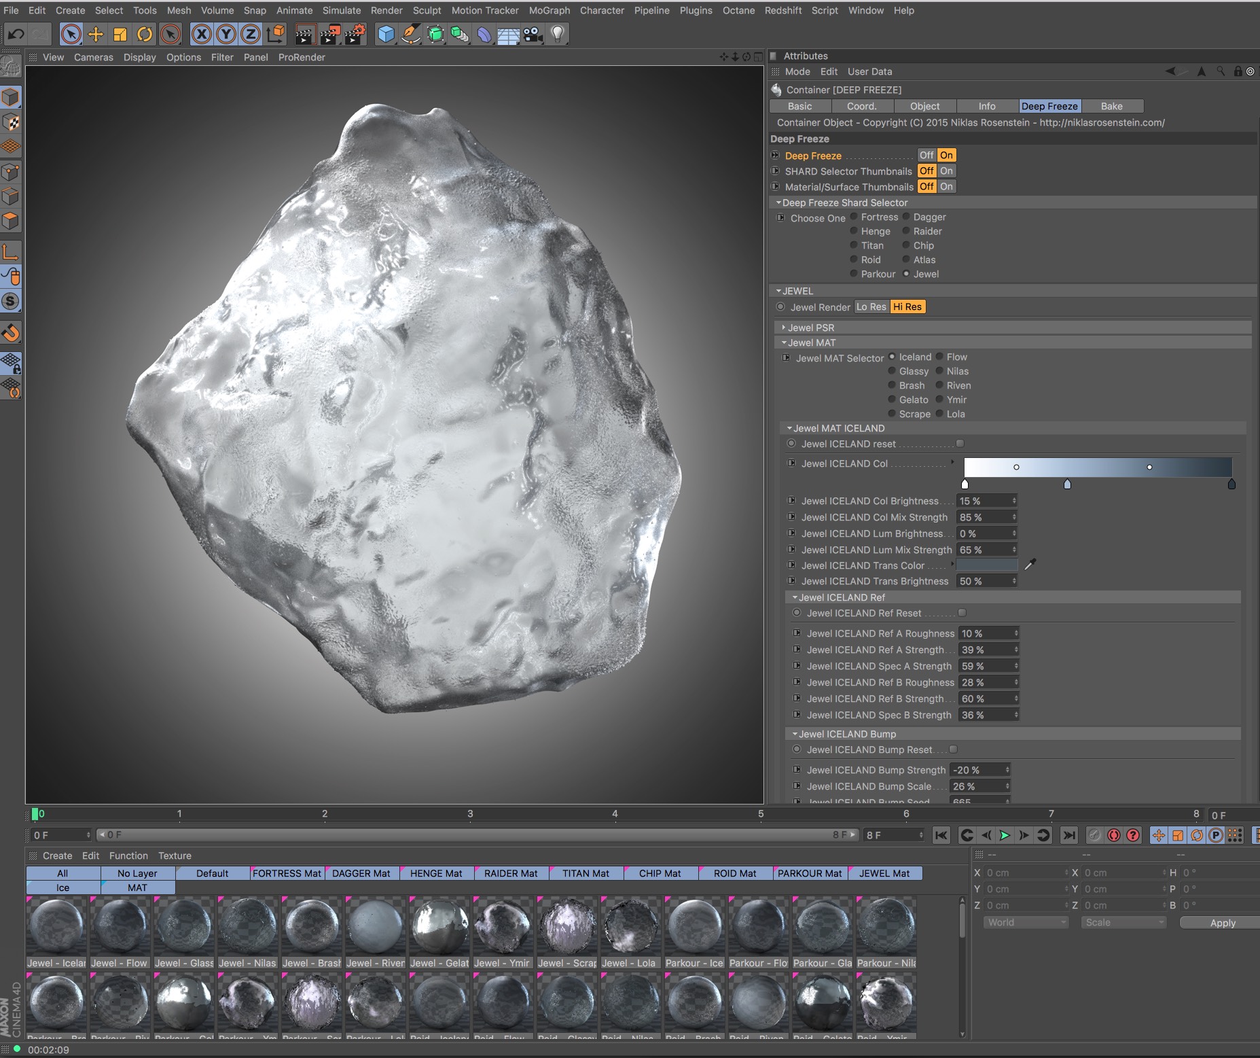Show All materials layer filter
Image resolution: width=1260 pixels, height=1058 pixels.
point(62,873)
